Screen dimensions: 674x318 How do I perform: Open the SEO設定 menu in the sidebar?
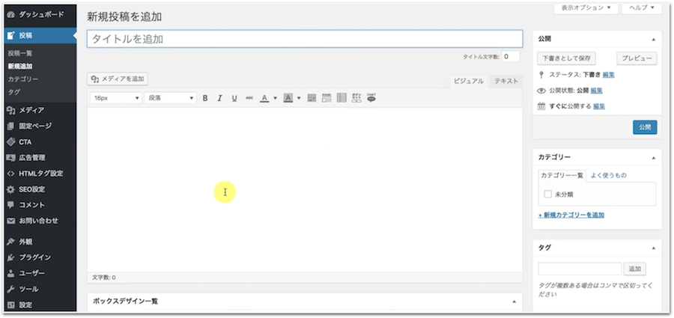coord(31,189)
